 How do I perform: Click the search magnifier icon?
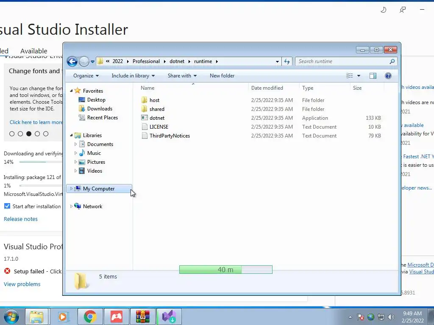click(x=392, y=61)
